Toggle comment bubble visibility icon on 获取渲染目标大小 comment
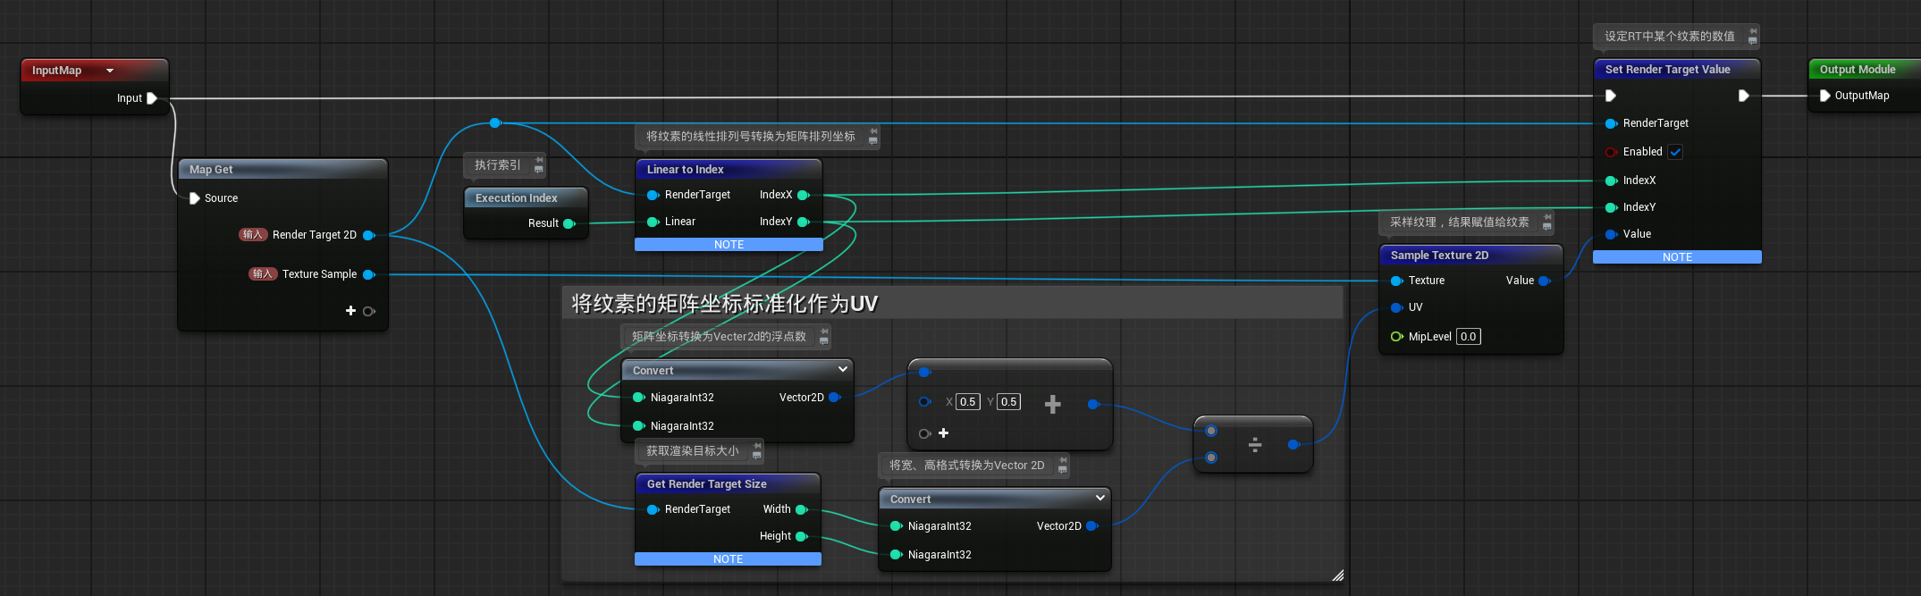 tap(757, 456)
